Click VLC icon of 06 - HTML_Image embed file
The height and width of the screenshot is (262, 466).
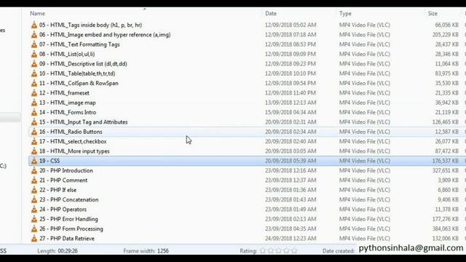pyautogui.click(x=34, y=35)
